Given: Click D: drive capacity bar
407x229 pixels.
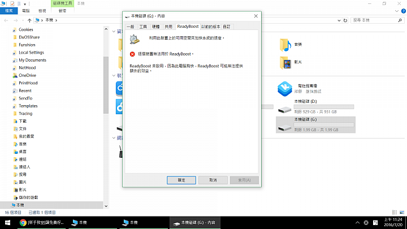Looking at the screenshot, I should click(324, 107).
